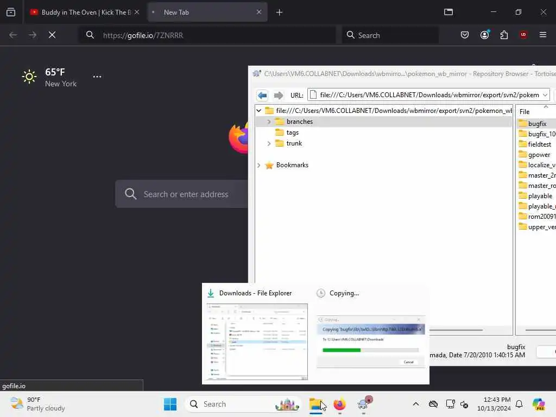
Task: Open the Pocket save icon
Action: [x=465, y=35]
